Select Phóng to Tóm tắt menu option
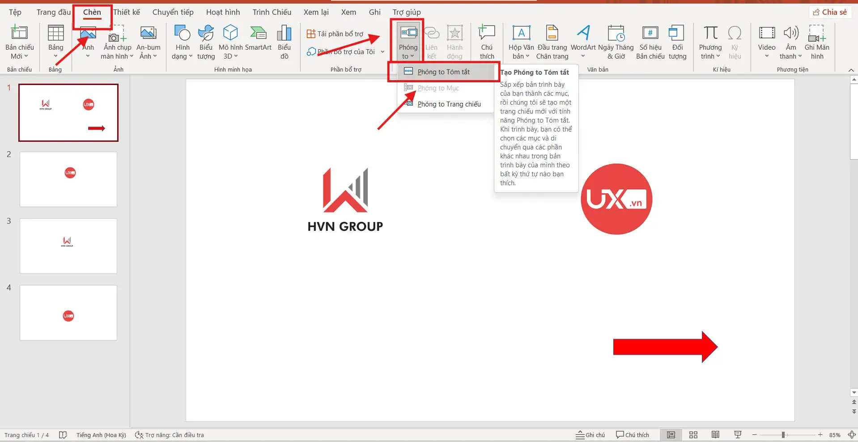 [444, 72]
